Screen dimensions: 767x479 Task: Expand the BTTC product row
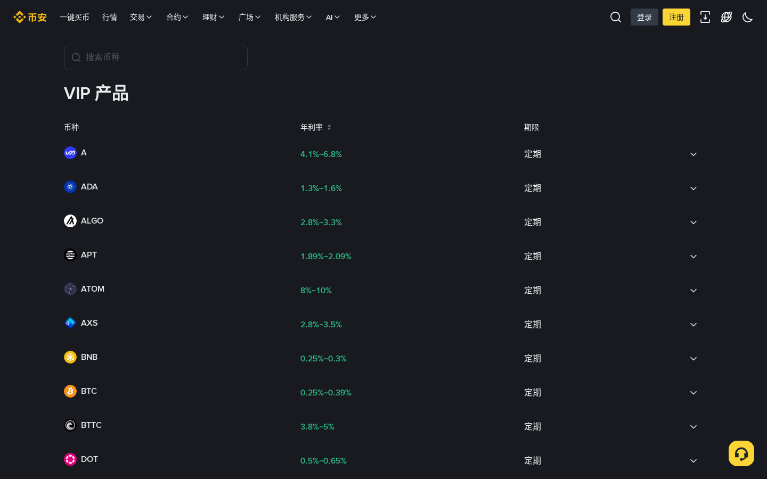tap(693, 427)
